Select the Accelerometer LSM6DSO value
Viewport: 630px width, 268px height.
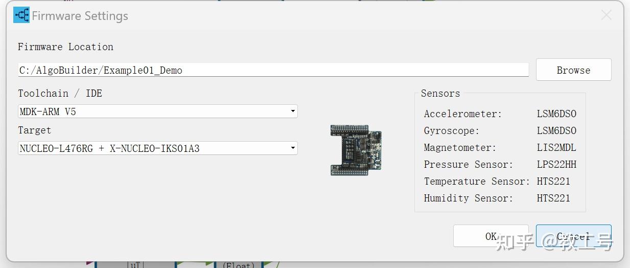pos(556,114)
